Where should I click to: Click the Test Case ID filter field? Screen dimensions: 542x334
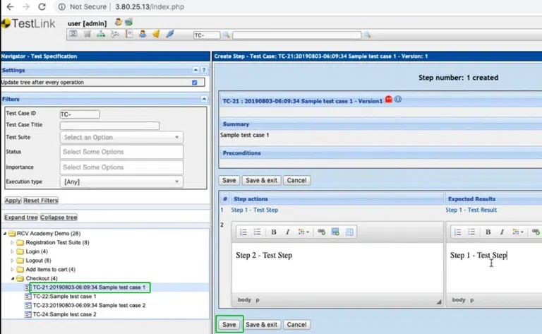(x=80, y=114)
